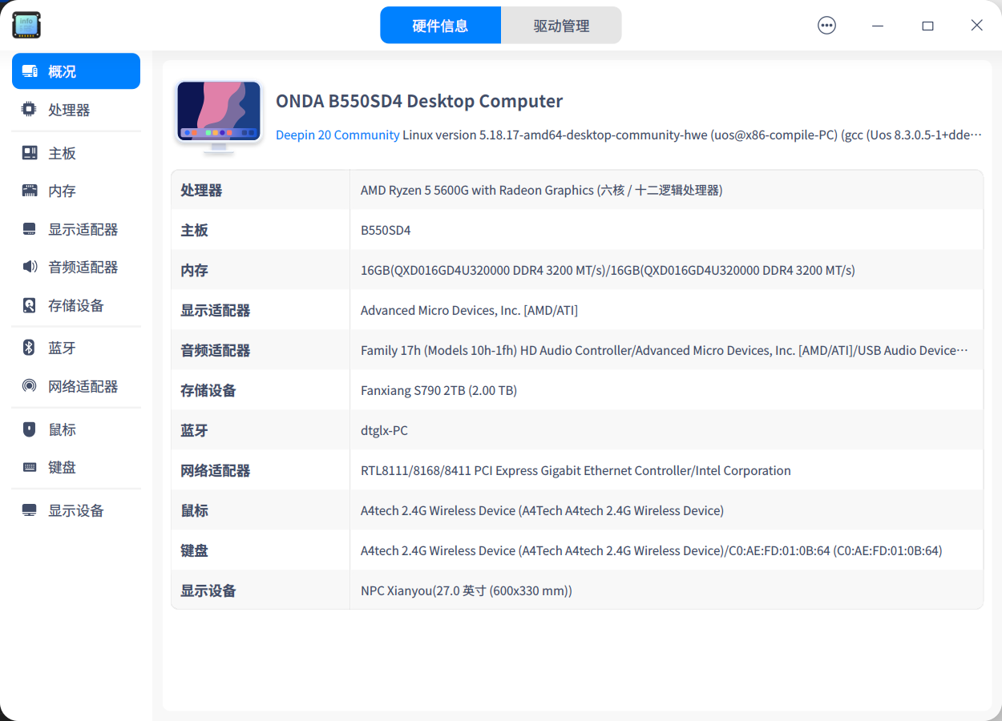Return to the 硬件信息 tab
This screenshot has height=721, width=1002.
pyautogui.click(x=440, y=25)
